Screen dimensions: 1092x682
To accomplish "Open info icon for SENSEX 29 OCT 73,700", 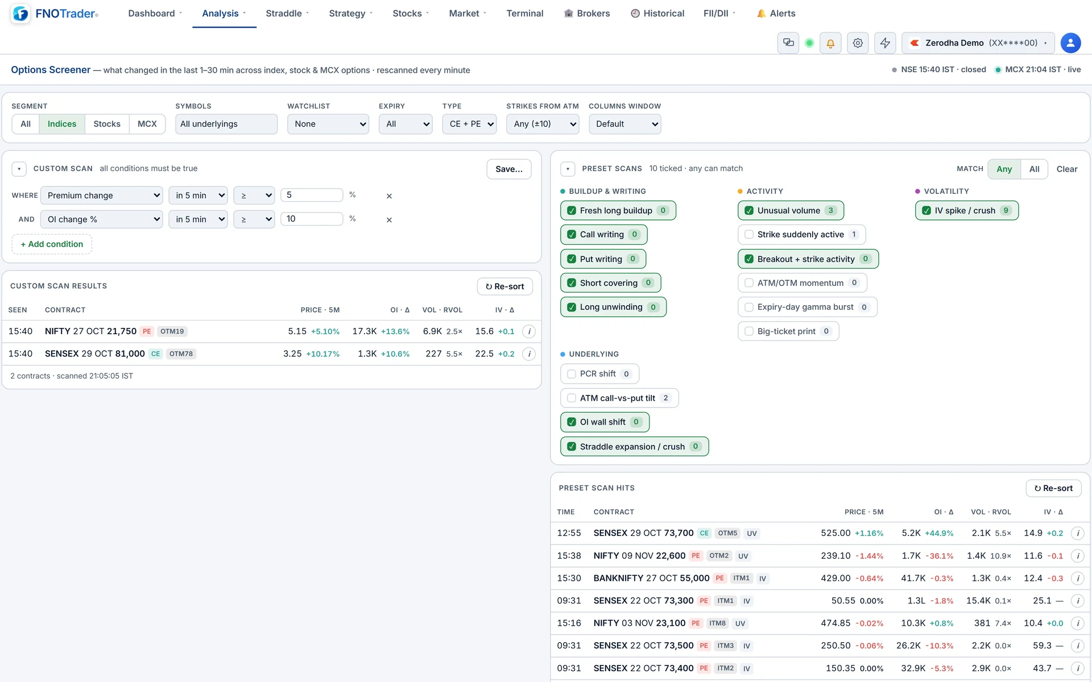I will (x=1077, y=533).
